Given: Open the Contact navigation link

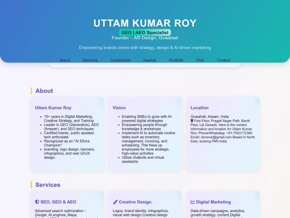Looking at the screenshot, I should click(x=223, y=60).
